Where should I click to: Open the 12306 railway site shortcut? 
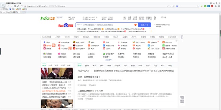click(x=107, y=49)
